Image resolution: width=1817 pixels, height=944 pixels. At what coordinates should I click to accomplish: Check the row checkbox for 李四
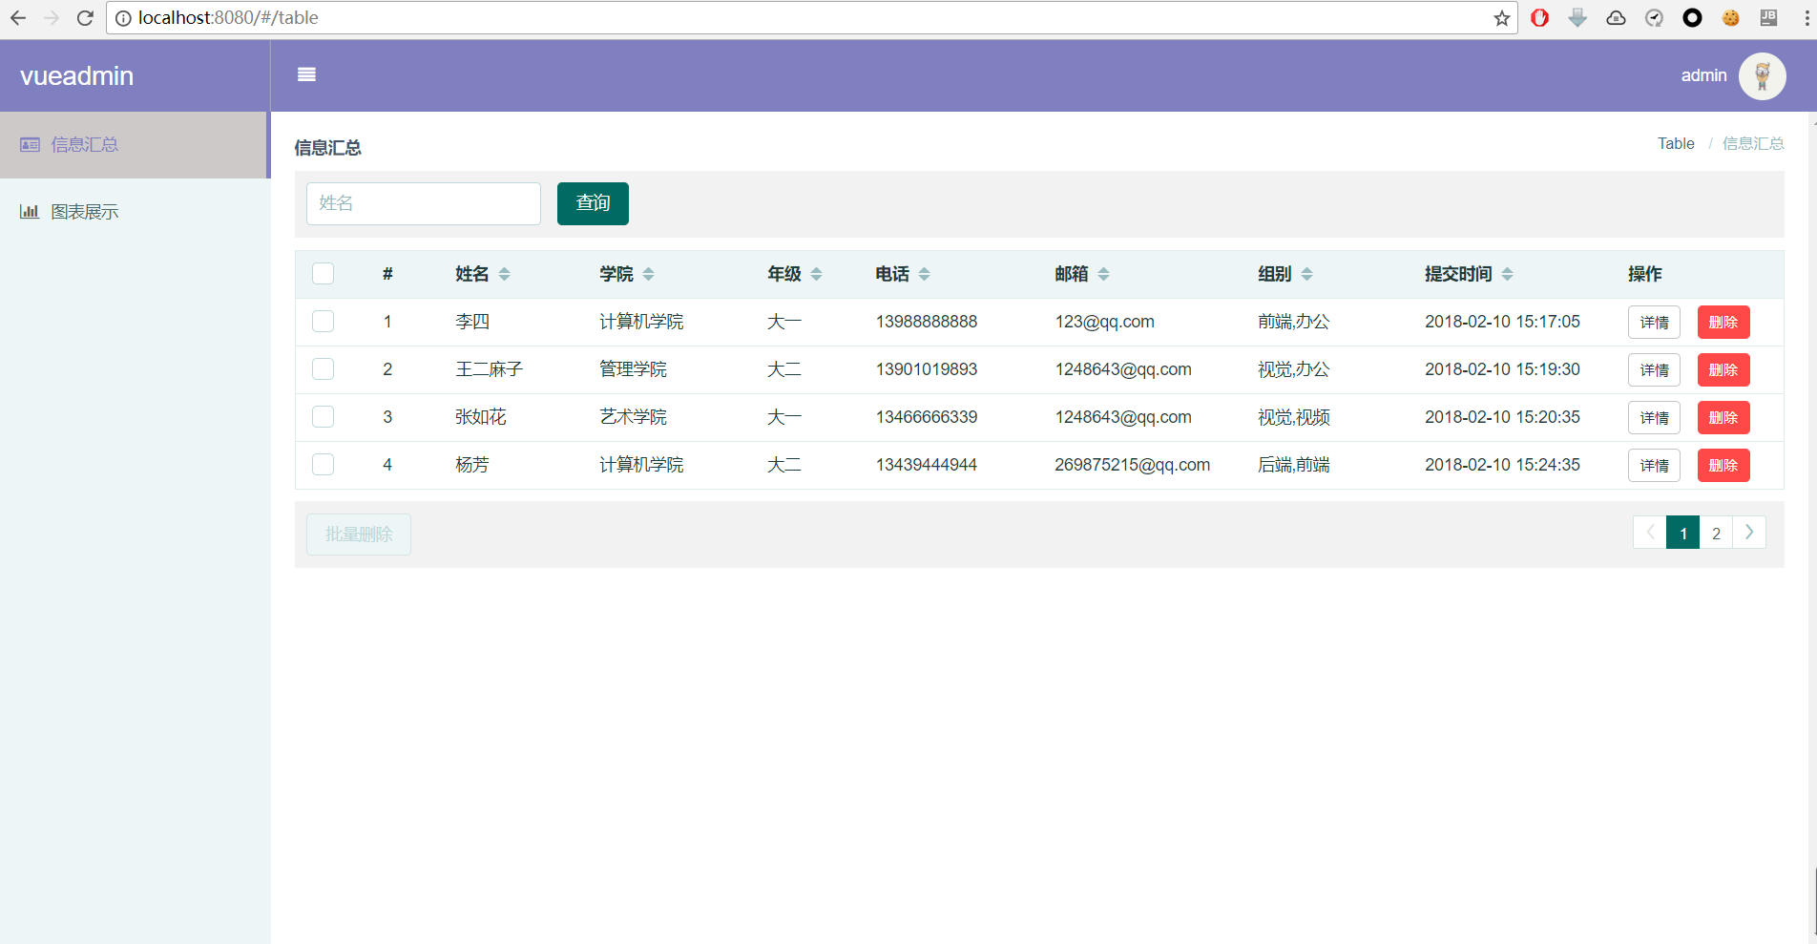(324, 322)
